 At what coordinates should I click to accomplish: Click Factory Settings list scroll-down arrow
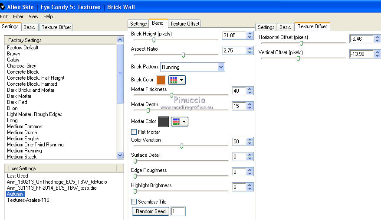(x=120, y=155)
